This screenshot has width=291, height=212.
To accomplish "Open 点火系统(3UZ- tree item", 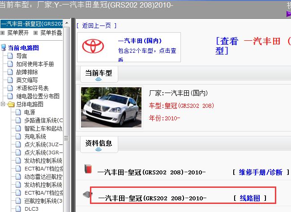I will tap(43, 144).
